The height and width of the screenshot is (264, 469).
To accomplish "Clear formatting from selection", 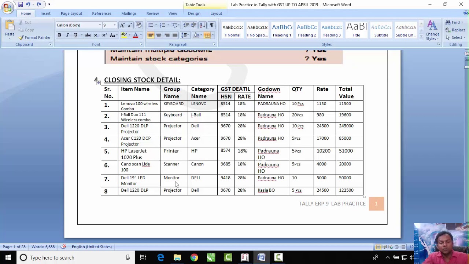I will 139,25.
